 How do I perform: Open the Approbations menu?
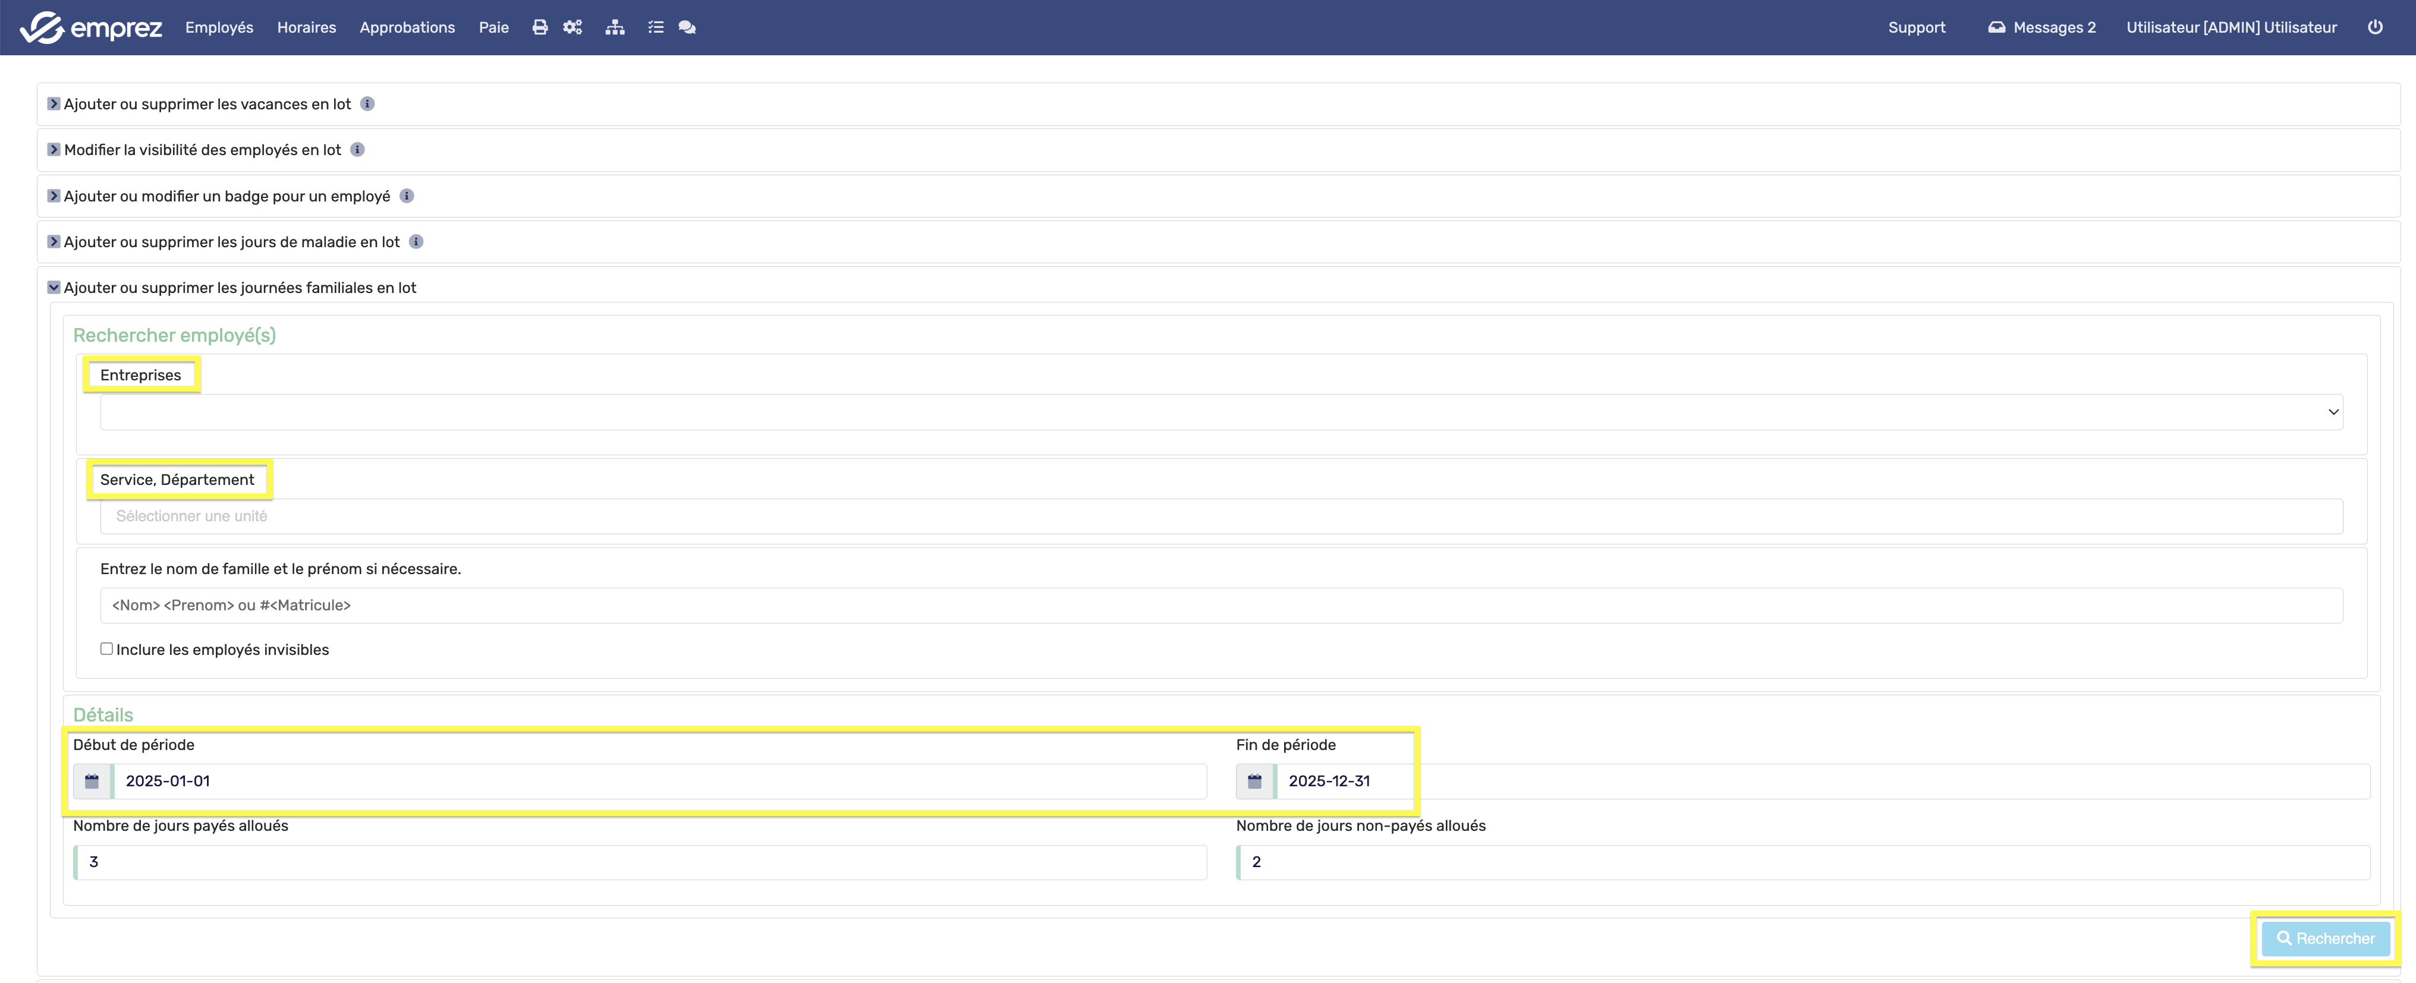point(407,27)
